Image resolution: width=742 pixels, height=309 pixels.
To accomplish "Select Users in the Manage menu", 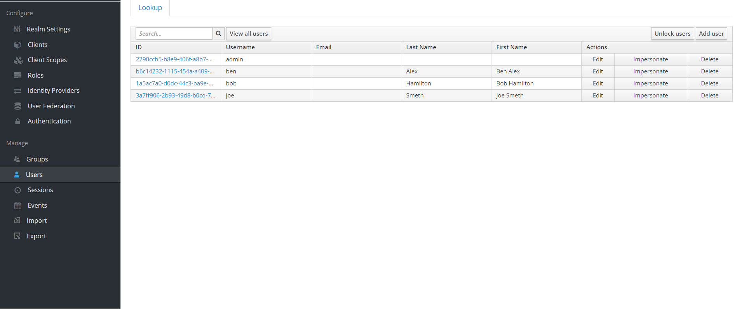I will (x=34, y=174).
